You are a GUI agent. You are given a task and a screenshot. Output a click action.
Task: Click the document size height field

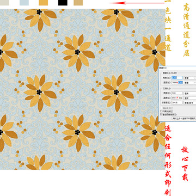coord(177,98)
